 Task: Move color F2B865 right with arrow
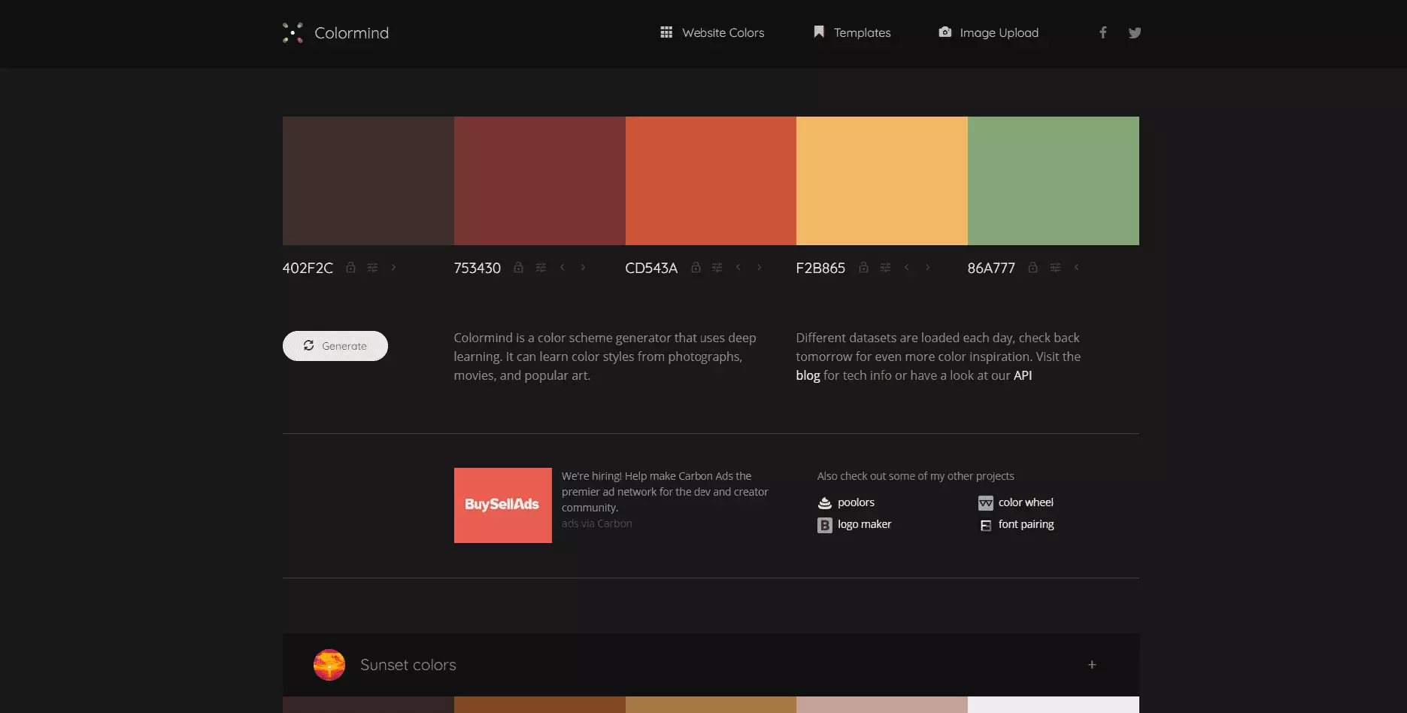pyautogui.click(x=927, y=267)
